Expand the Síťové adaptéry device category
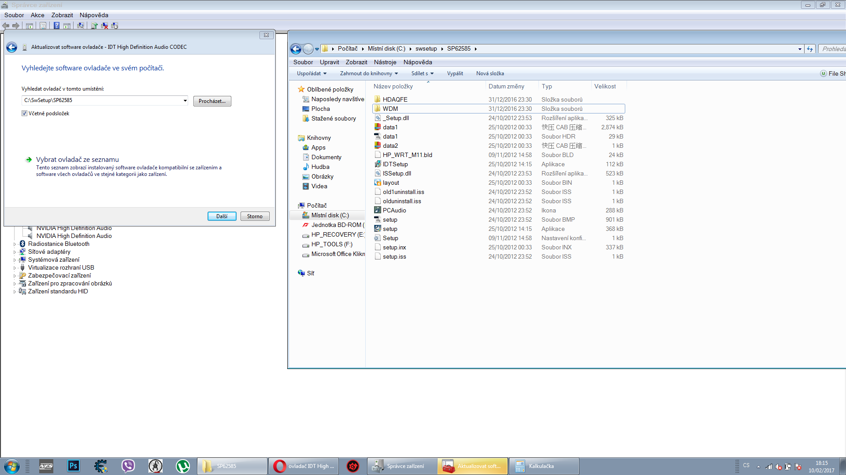Screen dimensions: 846x475 15,252
